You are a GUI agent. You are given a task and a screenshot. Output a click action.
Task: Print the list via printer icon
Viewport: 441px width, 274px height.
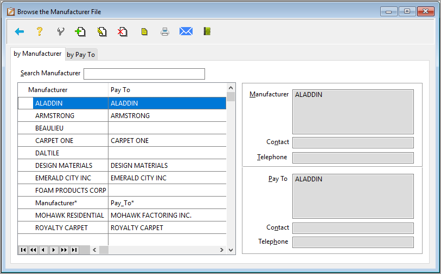[x=165, y=32]
